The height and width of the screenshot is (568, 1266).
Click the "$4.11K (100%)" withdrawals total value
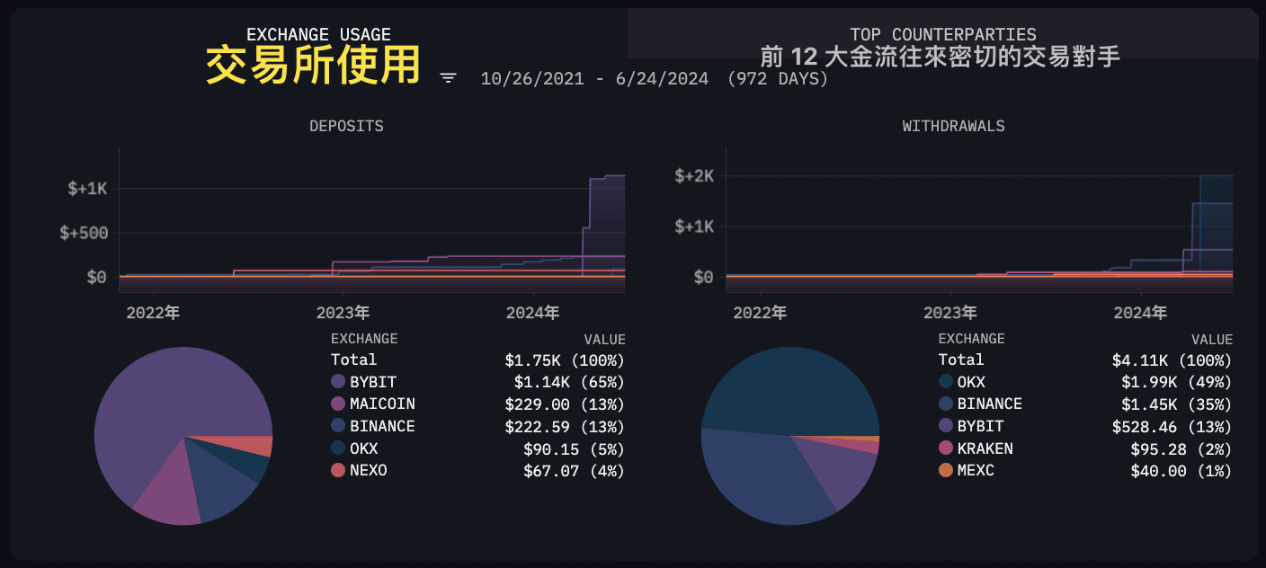[1172, 360]
